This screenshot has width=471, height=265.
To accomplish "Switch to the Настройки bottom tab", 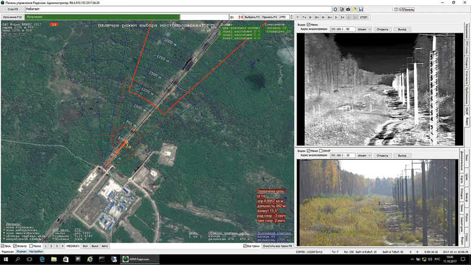I will [36, 251].
